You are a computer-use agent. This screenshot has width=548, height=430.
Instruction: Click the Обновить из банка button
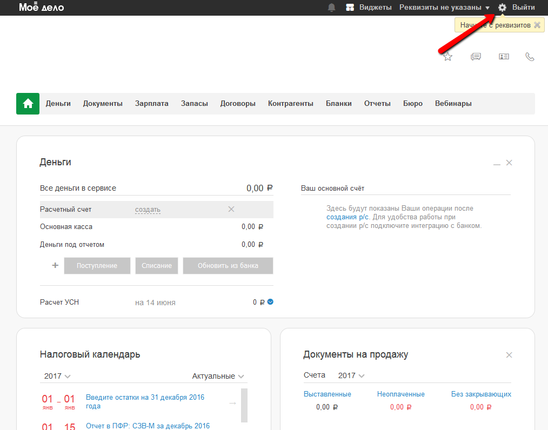[x=228, y=266]
